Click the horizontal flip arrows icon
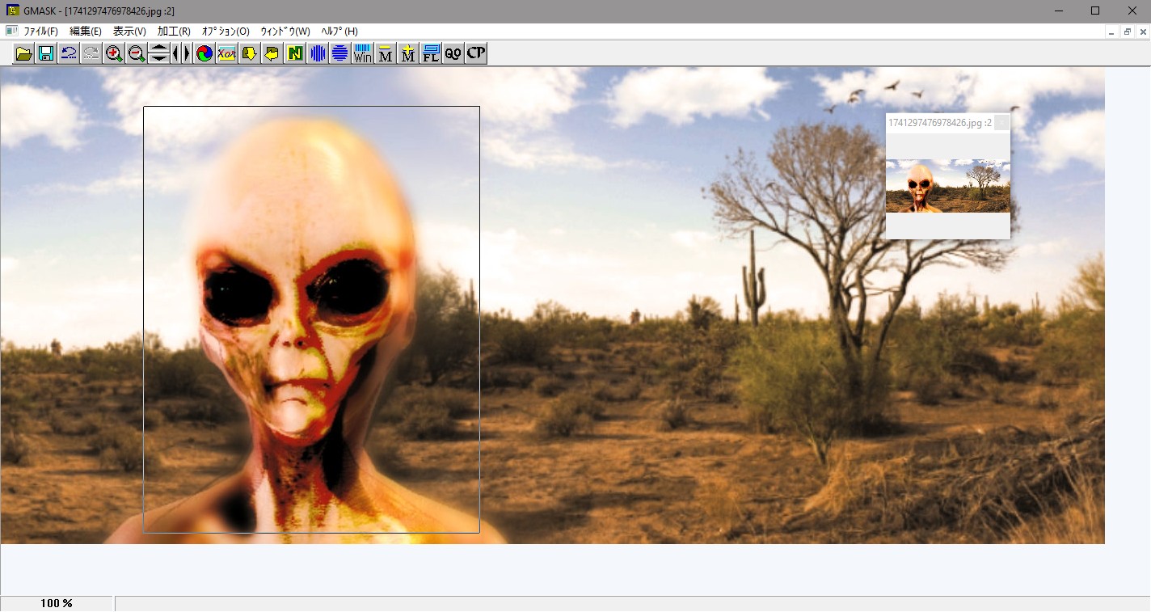1151x612 pixels. point(181,53)
